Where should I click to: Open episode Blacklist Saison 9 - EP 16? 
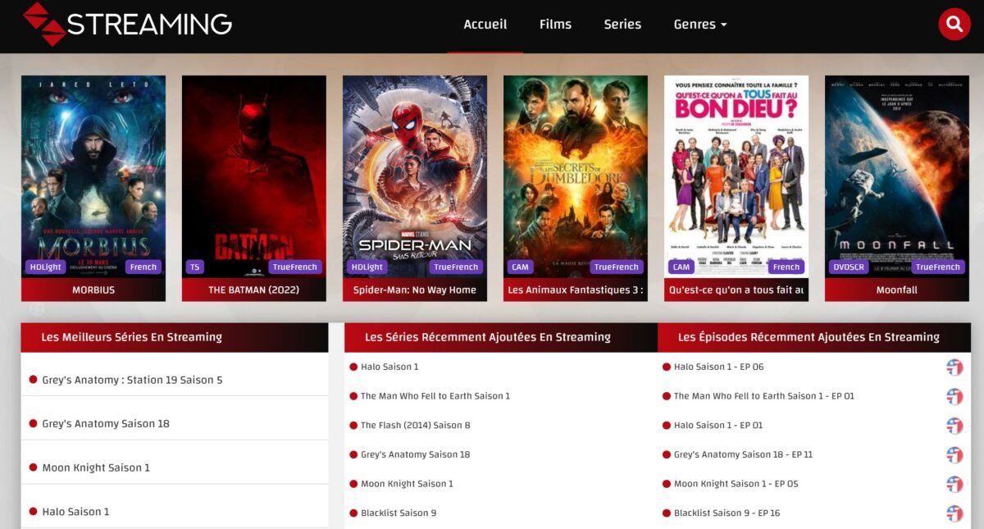coord(727,513)
